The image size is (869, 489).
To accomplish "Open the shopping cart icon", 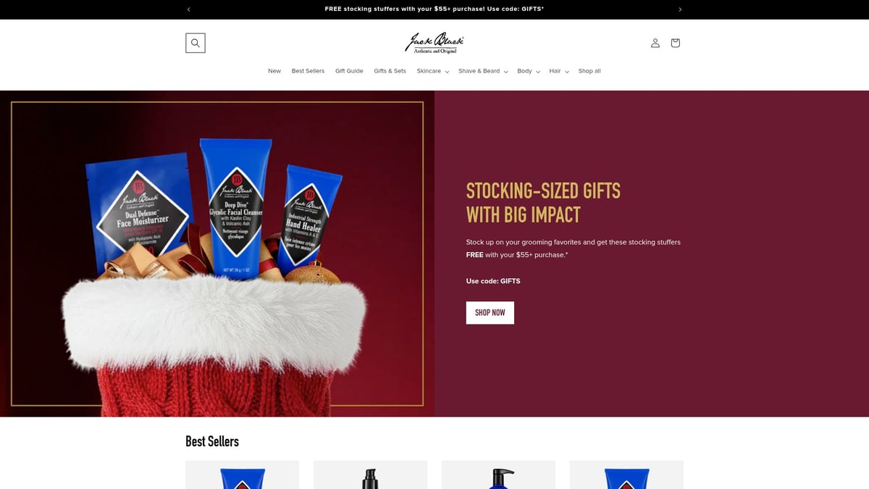I will tap(675, 43).
